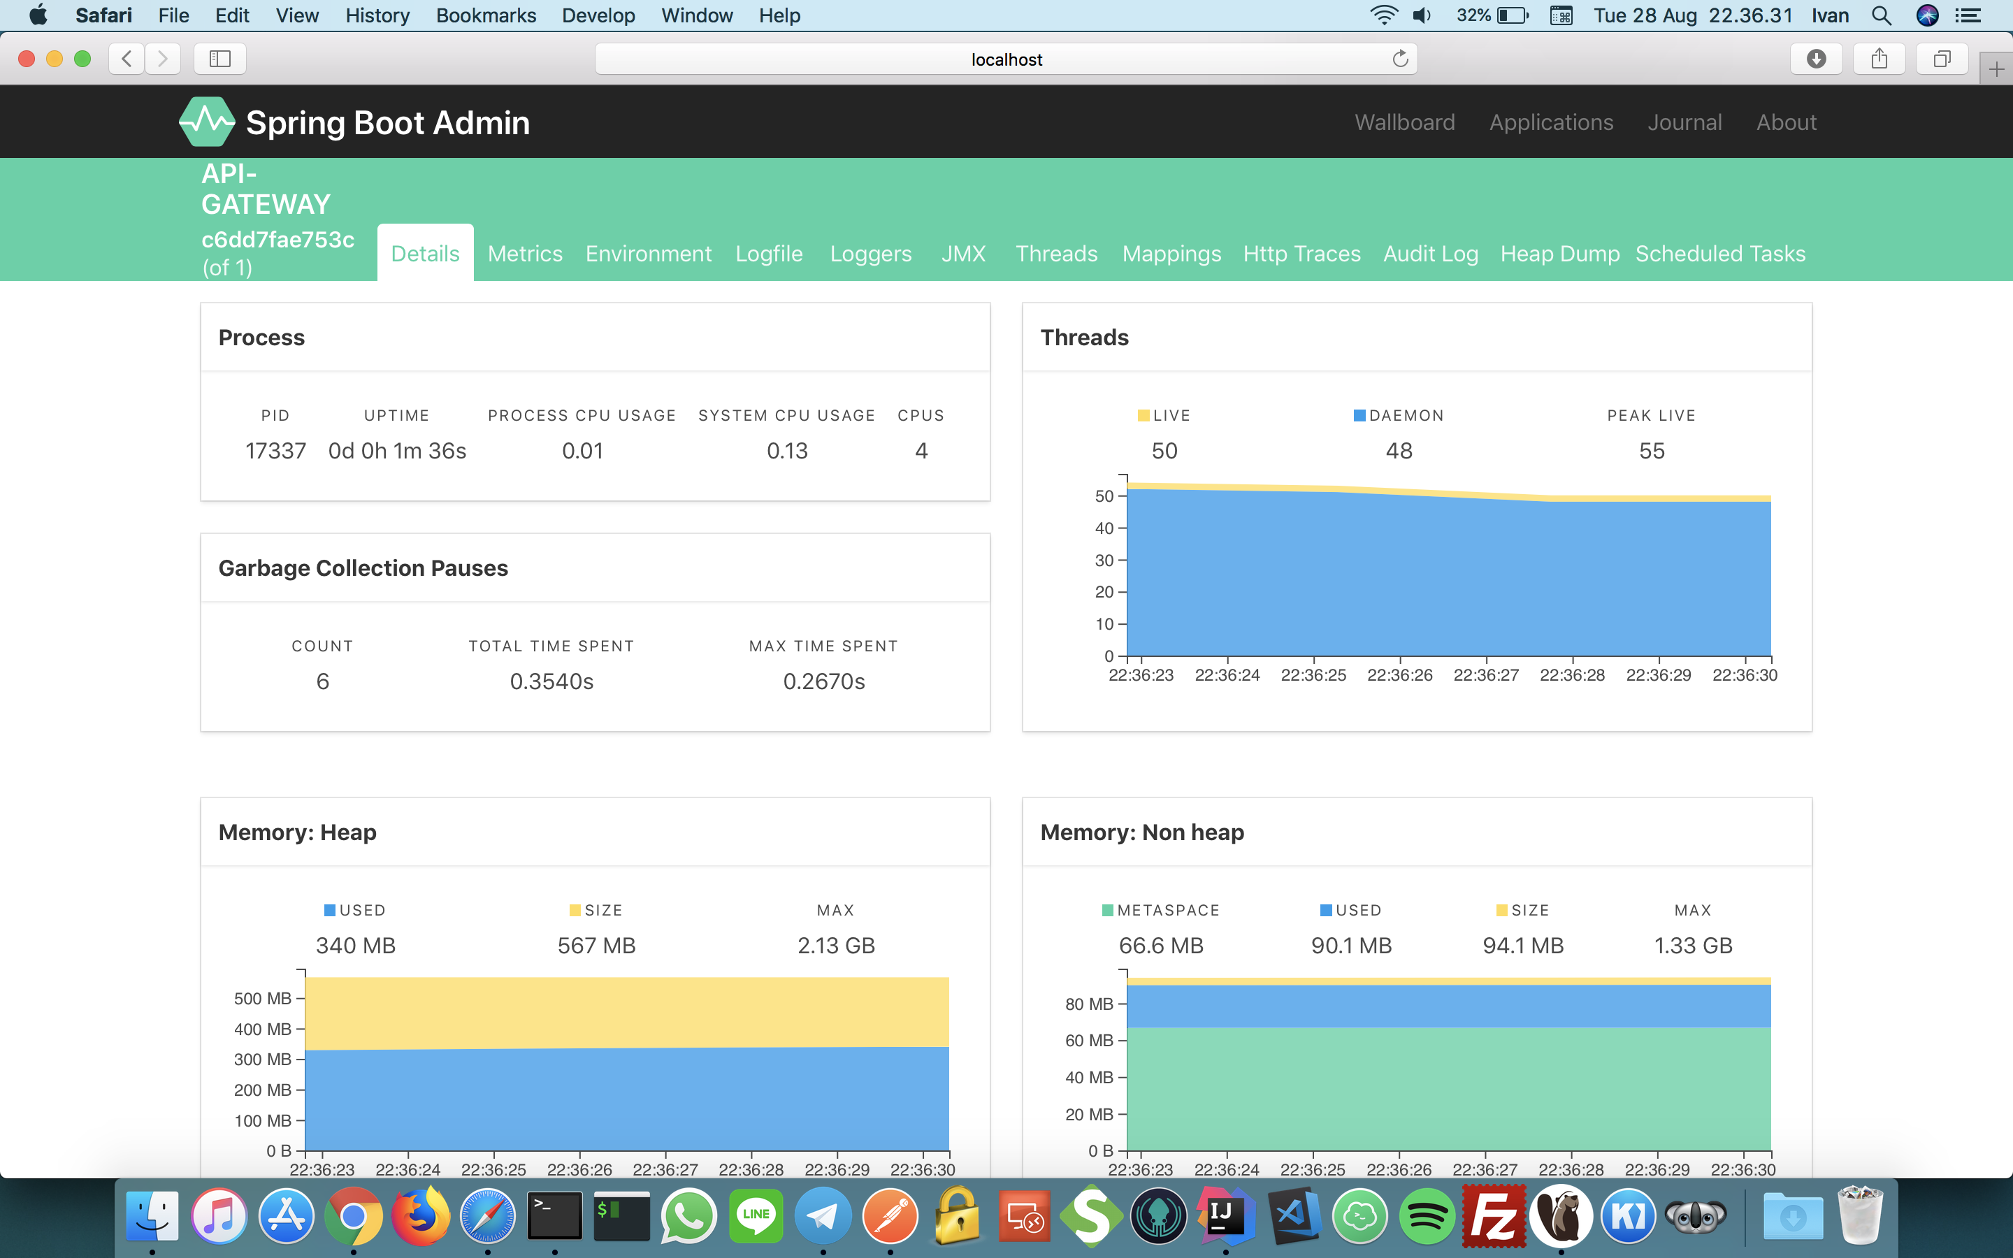Screen dimensions: 2013x1258
Task: Click the battery status in menu bar
Action: [1492, 15]
